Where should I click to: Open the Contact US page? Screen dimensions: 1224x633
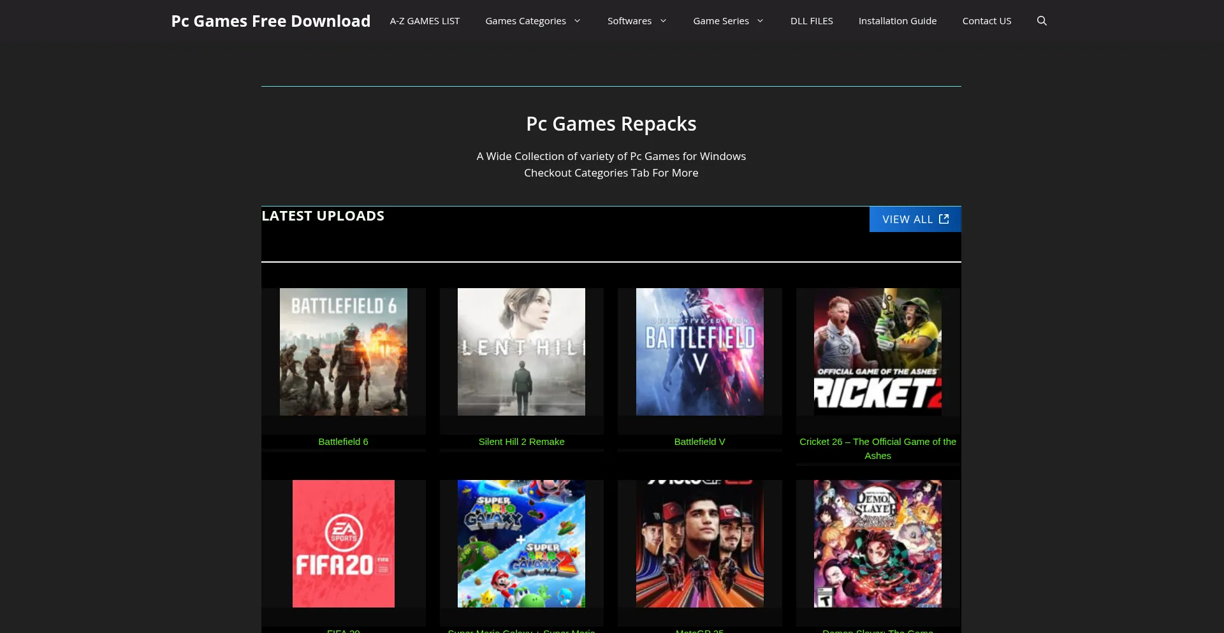[x=986, y=21]
